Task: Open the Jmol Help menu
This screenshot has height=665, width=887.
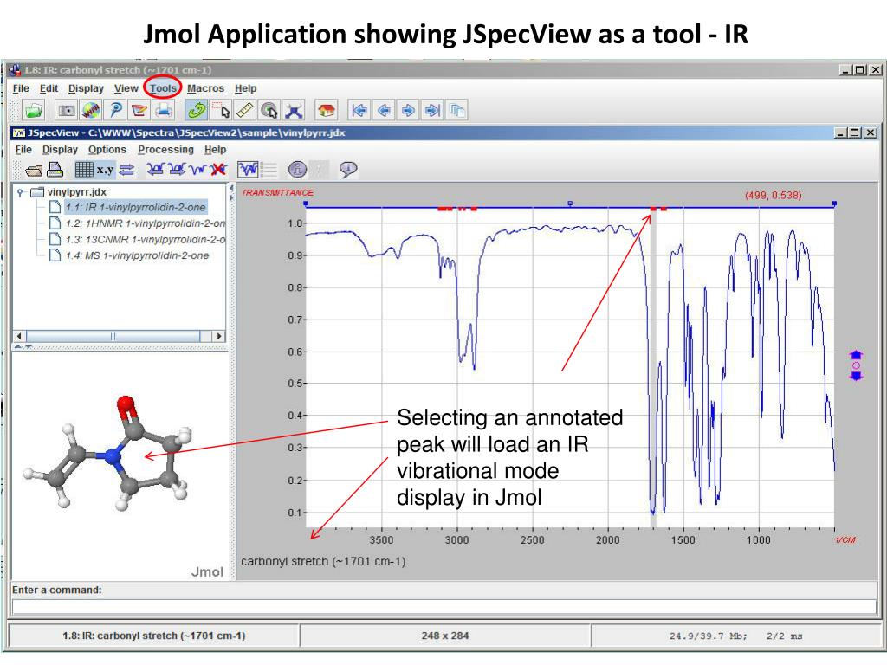Action: (x=245, y=88)
